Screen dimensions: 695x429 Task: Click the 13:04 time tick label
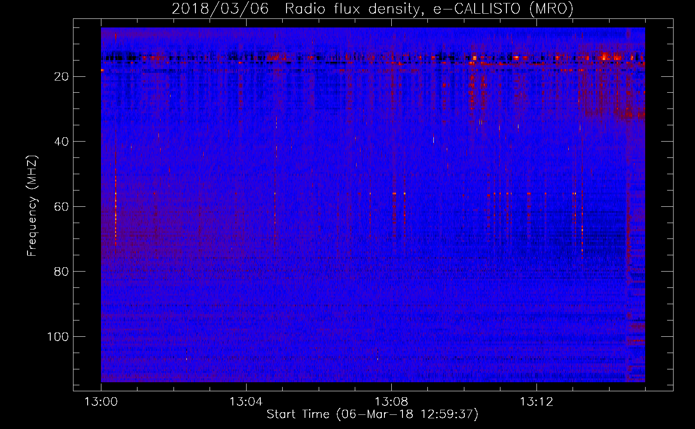pos(246,402)
